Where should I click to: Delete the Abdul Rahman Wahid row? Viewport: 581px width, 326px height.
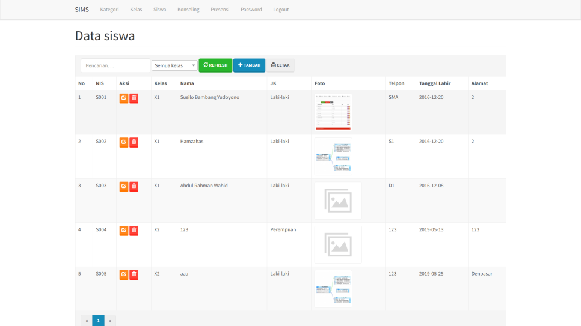click(134, 186)
